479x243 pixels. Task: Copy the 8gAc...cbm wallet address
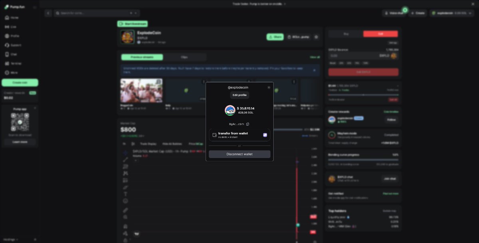coord(247,124)
